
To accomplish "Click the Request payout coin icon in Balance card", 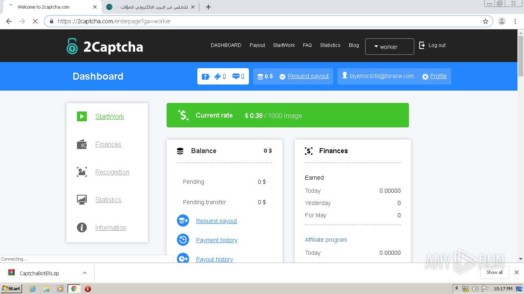I will 183,220.
